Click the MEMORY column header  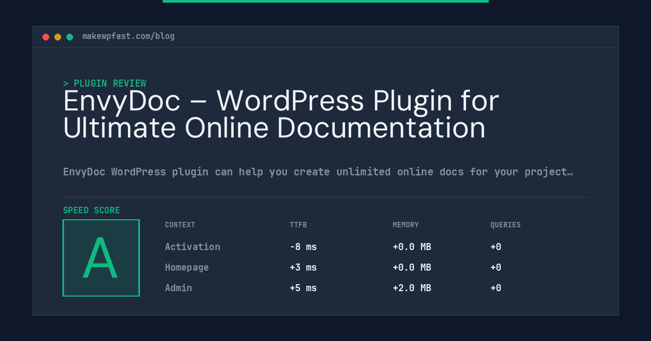pyautogui.click(x=406, y=225)
